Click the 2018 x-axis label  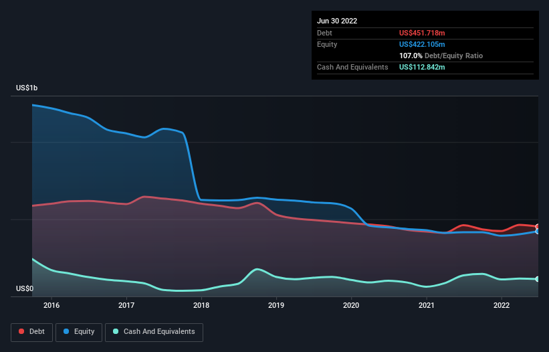201,305
